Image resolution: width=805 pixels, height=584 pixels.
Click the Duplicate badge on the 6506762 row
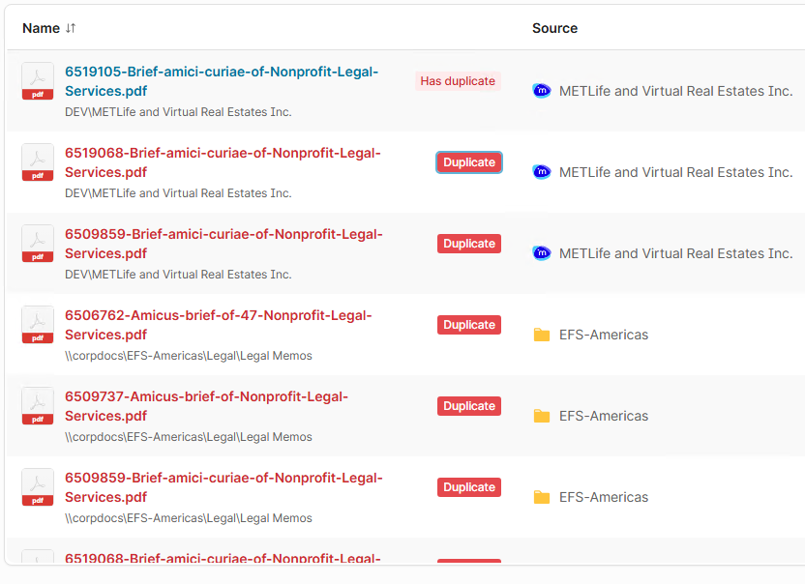pos(469,325)
